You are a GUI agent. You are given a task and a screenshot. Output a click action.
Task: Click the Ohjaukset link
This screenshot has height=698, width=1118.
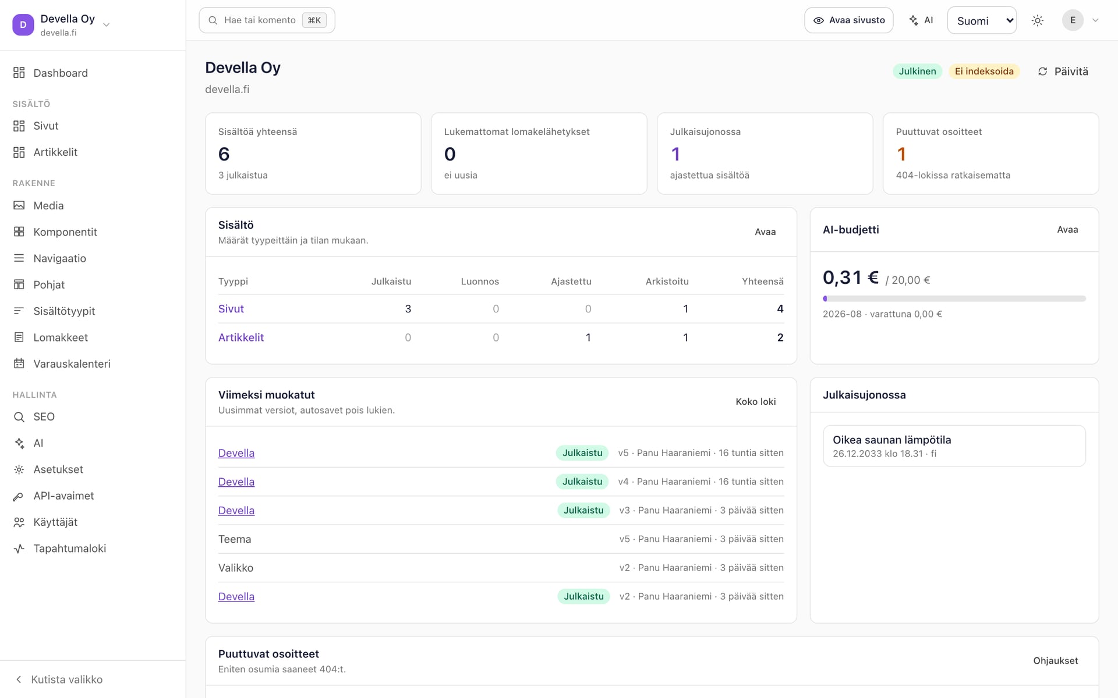(1056, 661)
